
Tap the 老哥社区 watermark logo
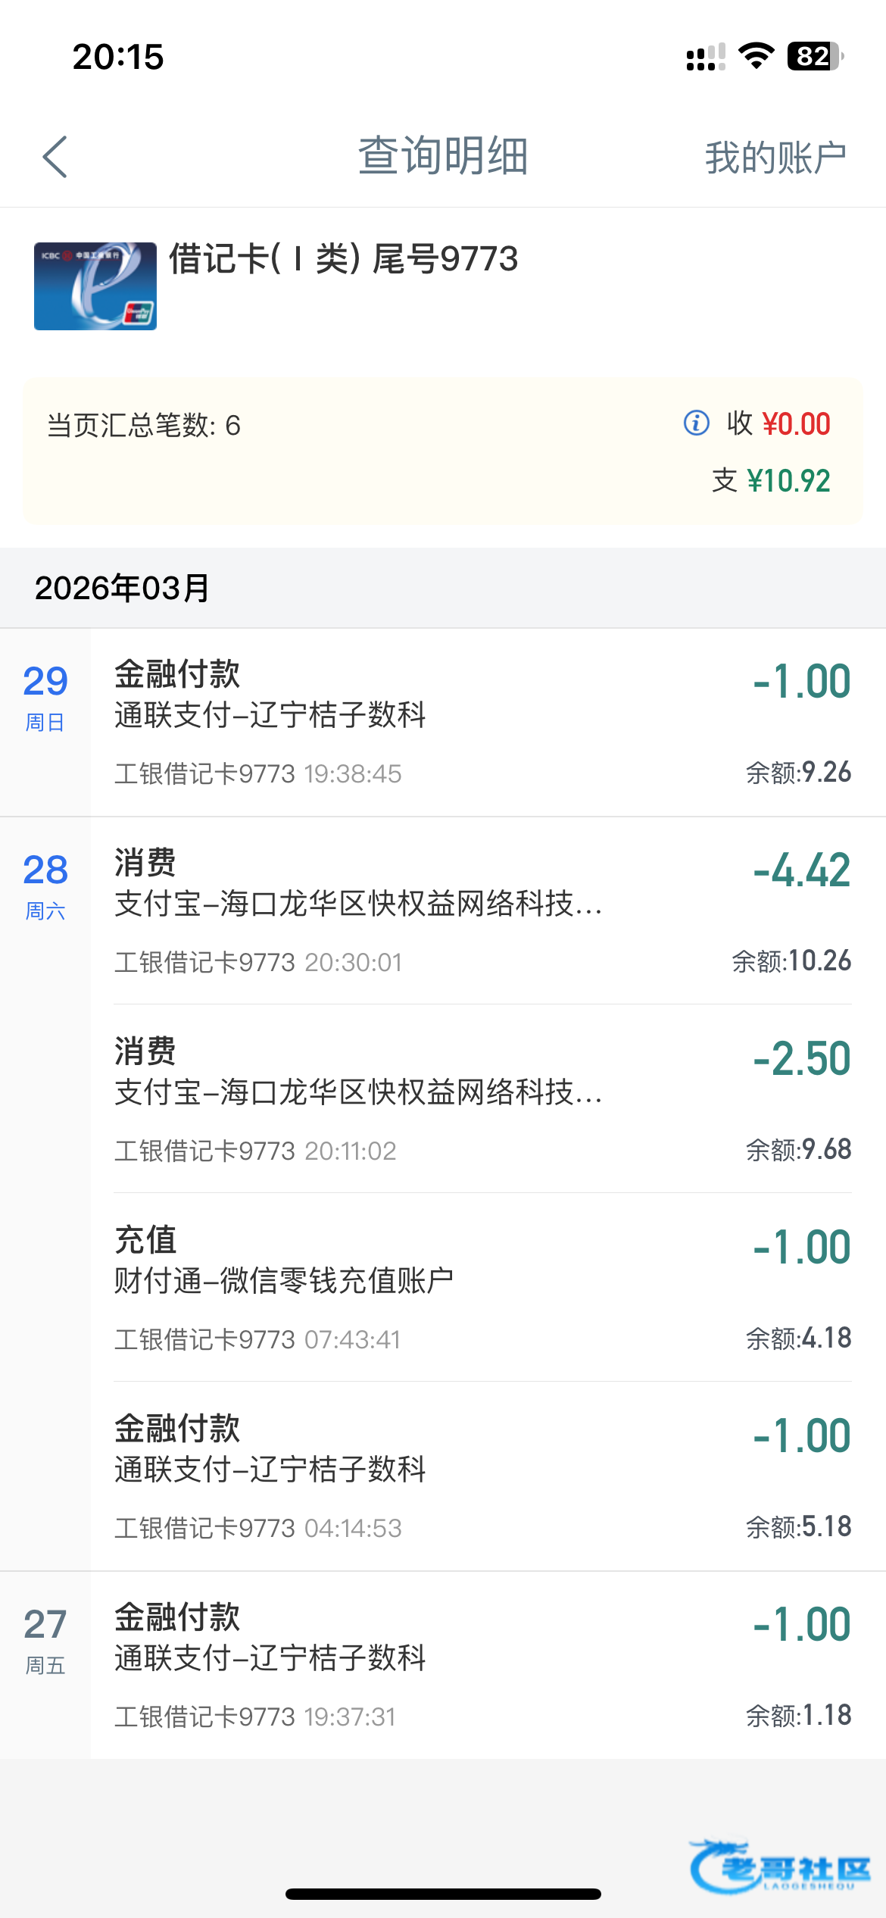coord(780,1866)
